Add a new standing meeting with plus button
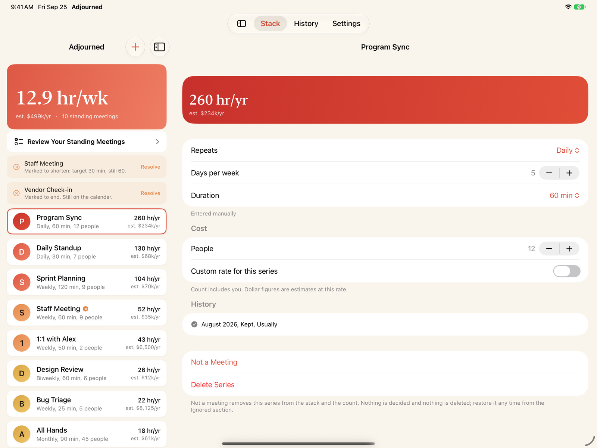Screen dimensions: 597x448 click(x=135, y=47)
